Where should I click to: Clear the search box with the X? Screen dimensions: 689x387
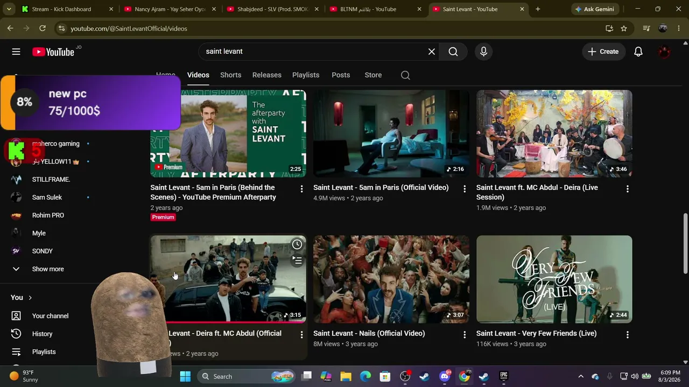(432, 52)
